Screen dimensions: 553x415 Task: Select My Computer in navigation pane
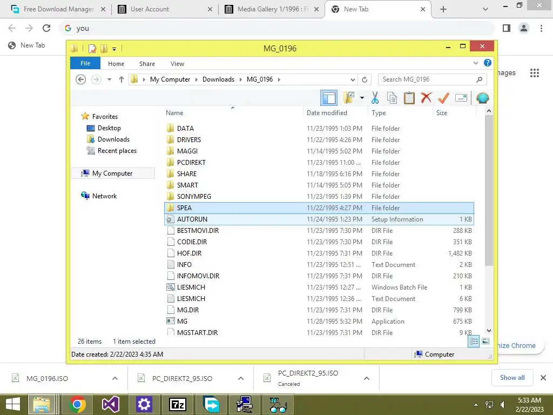112,173
